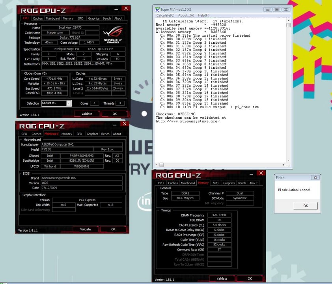This screenshot has width=332, height=284.
Task: Click OK in the Memory window
Action: point(250,278)
